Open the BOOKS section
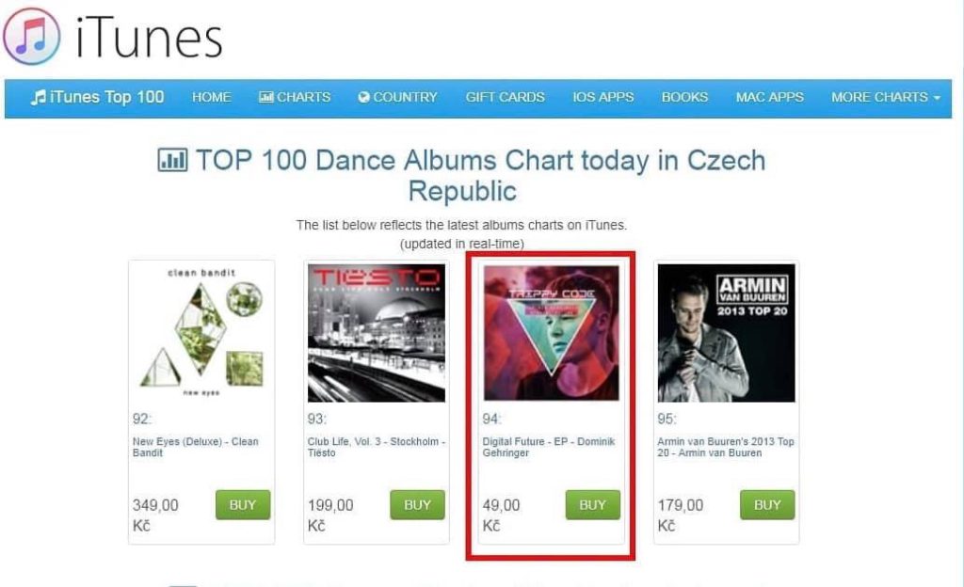Image resolution: width=964 pixels, height=587 pixels. point(684,97)
